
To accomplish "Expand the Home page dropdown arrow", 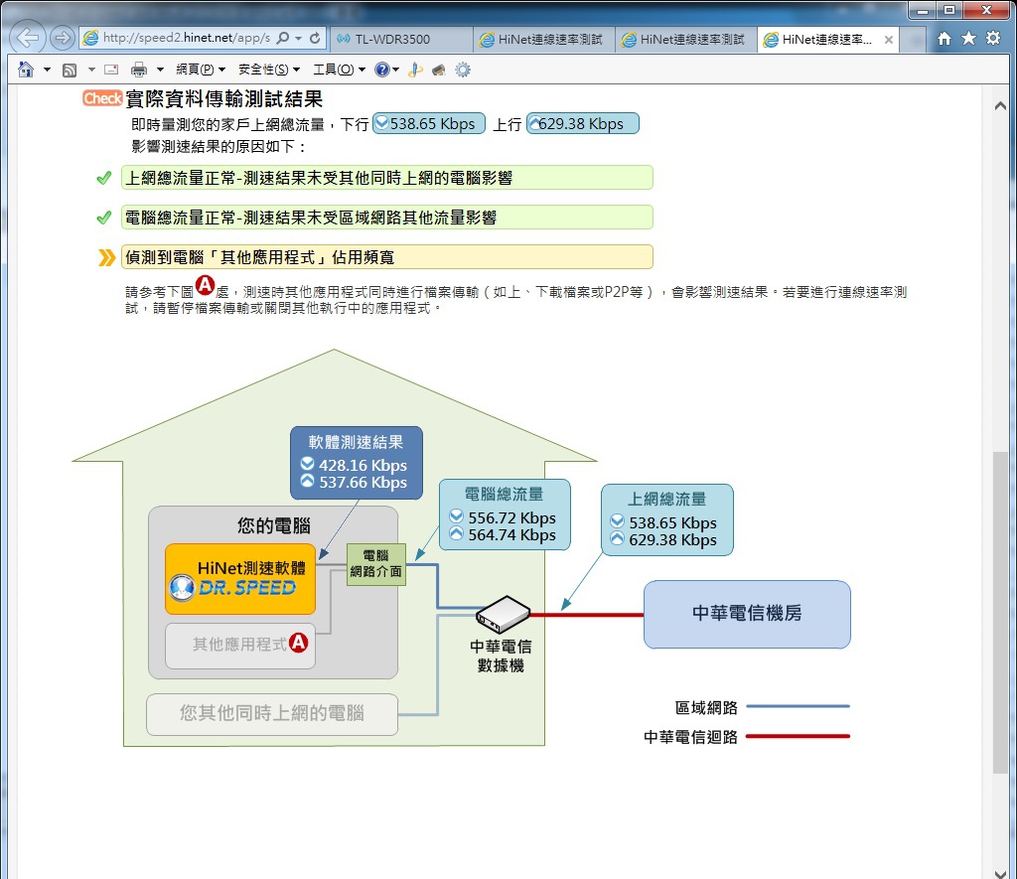I will tap(47, 70).
